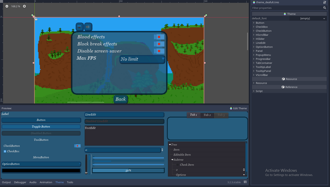Open the default_font [empty] dropdown
This screenshot has height=187, width=330.
click(x=308, y=18)
